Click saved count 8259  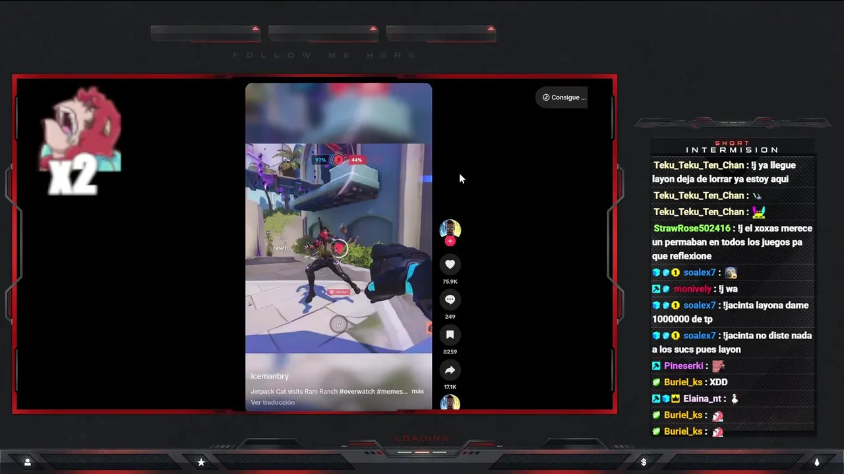[450, 352]
